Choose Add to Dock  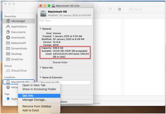[39, 110]
